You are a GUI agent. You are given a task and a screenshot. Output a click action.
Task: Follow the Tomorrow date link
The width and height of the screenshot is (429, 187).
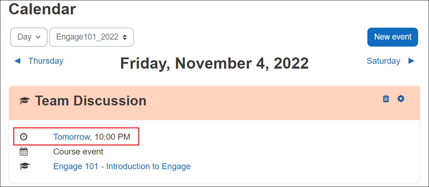(x=71, y=137)
